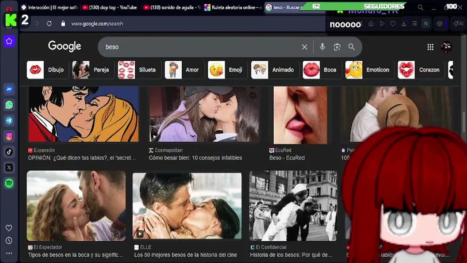Switch to the 'dop top - YouTube' tab
Viewport: 467px width, 263px height.
pos(109,7)
